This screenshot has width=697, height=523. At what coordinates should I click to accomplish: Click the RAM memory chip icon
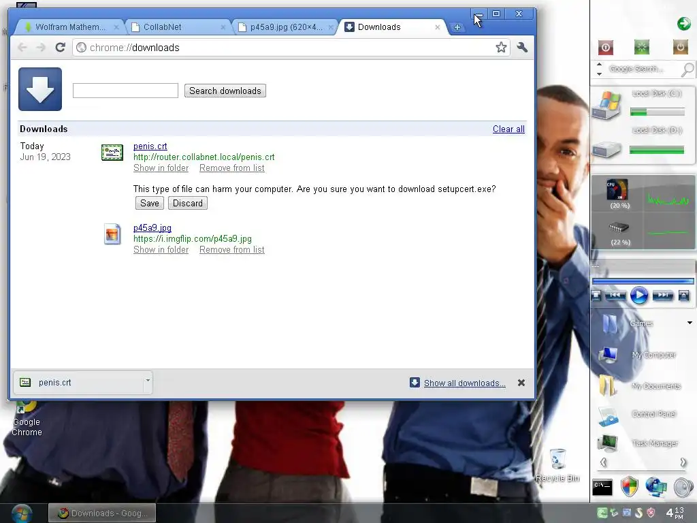(618, 227)
